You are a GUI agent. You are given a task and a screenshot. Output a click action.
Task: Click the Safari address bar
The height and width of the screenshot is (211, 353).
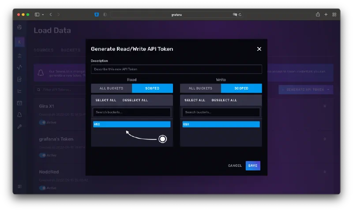click(x=176, y=15)
